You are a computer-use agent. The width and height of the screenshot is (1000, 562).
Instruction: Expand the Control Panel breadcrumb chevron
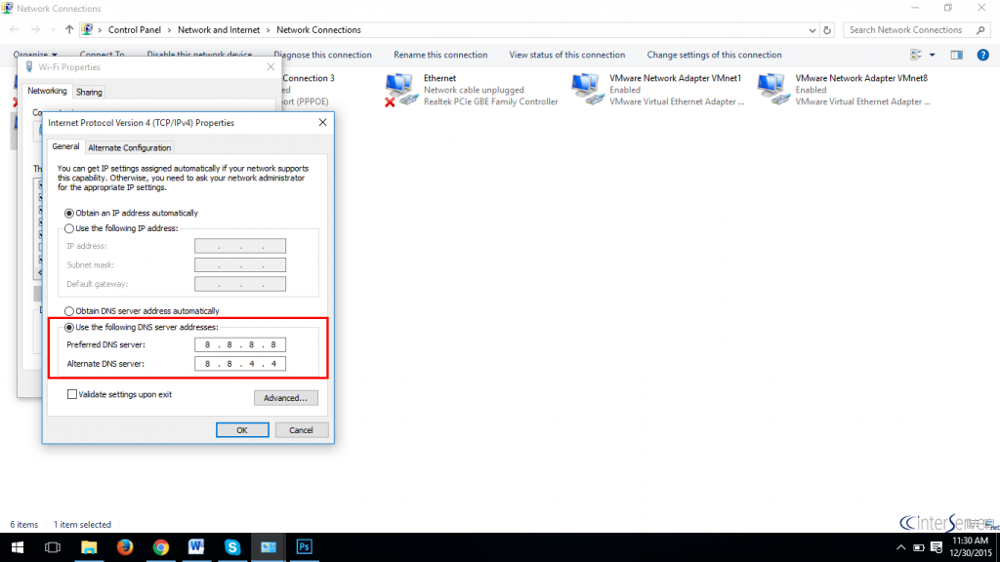tap(169, 30)
